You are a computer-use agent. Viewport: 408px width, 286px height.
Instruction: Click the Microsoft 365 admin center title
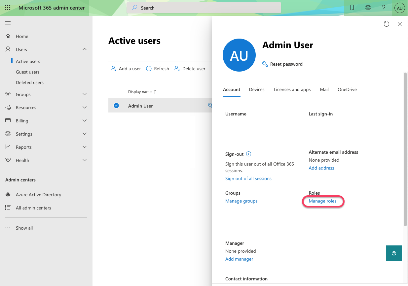[x=52, y=8]
